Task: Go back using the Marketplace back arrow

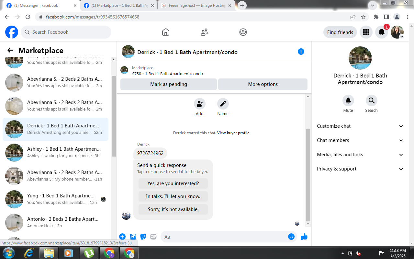Action: [x=10, y=50]
